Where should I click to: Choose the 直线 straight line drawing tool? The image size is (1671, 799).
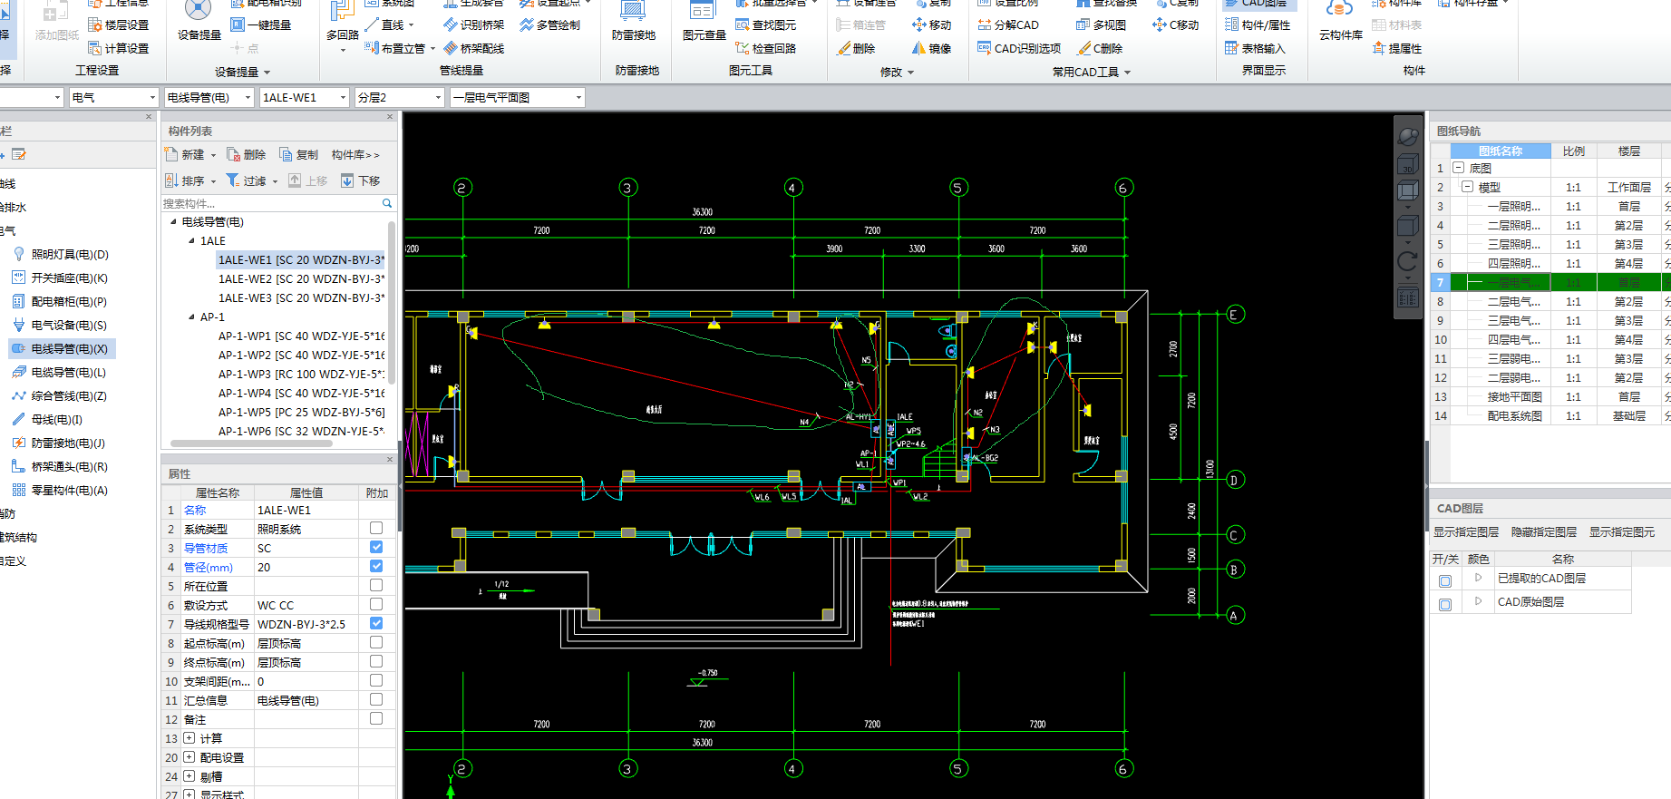[391, 24]
